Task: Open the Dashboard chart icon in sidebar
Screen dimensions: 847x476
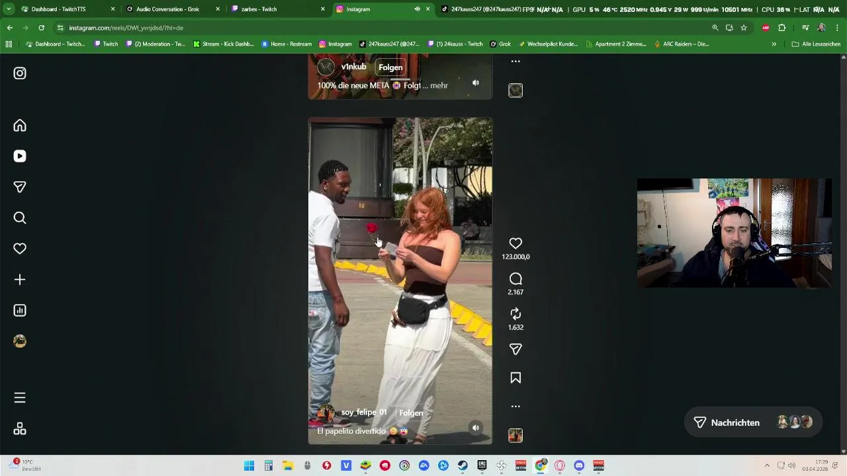Action: [20, 310]
